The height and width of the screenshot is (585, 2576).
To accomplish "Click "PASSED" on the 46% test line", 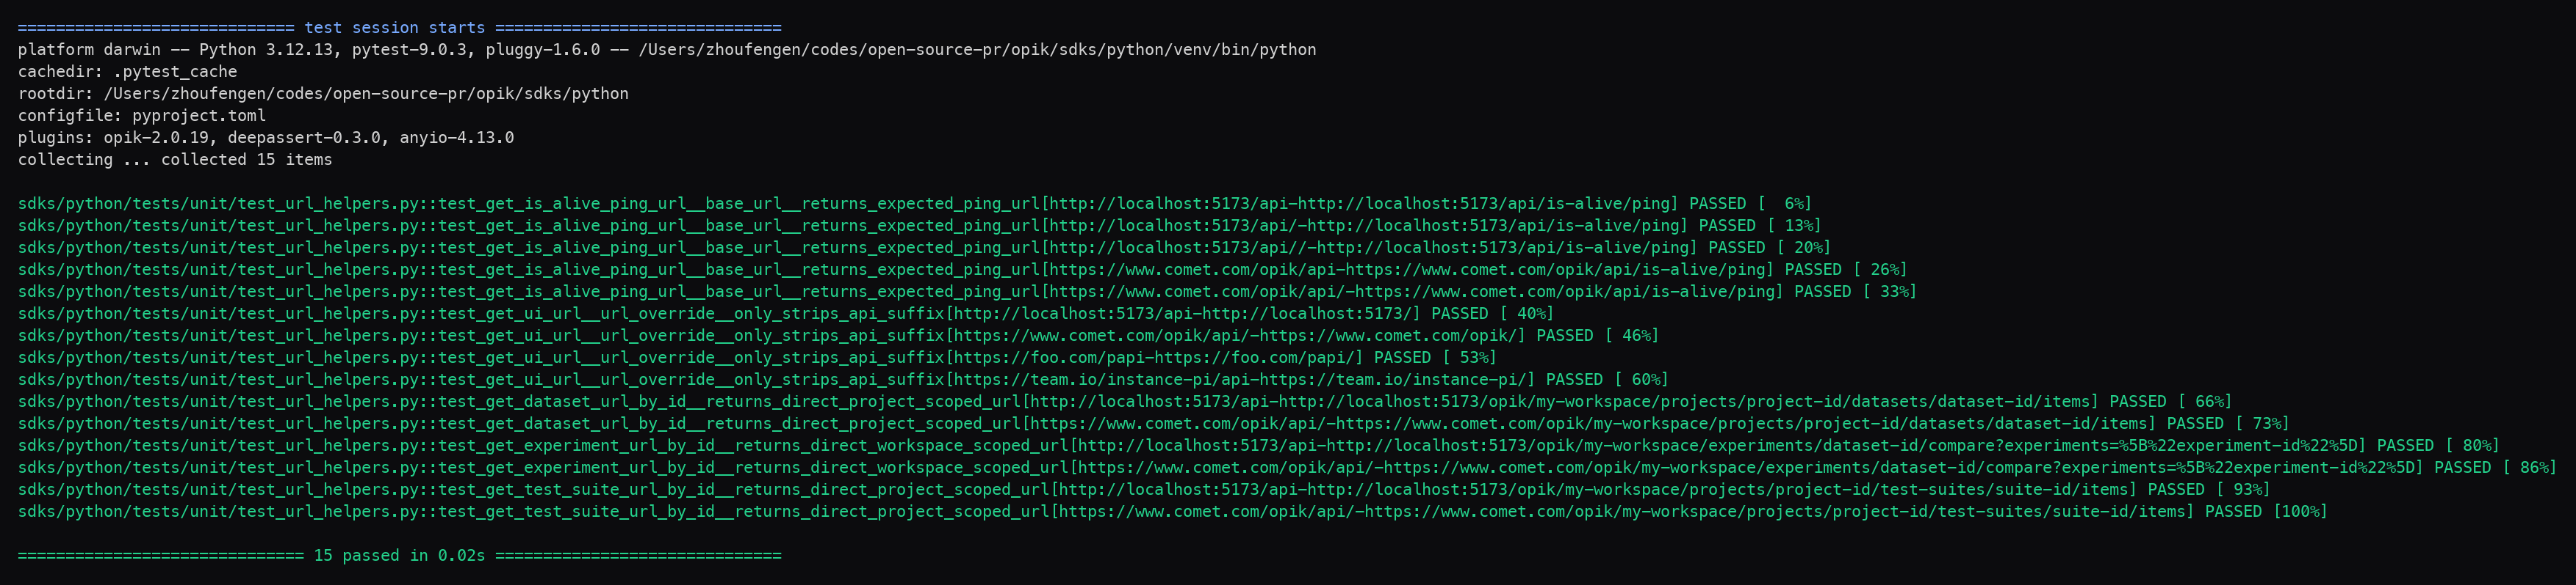I will point(1565,336).
